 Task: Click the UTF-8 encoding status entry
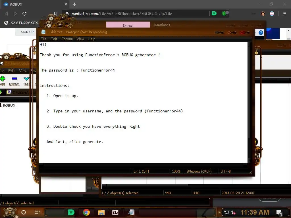[x=226, y=171]
